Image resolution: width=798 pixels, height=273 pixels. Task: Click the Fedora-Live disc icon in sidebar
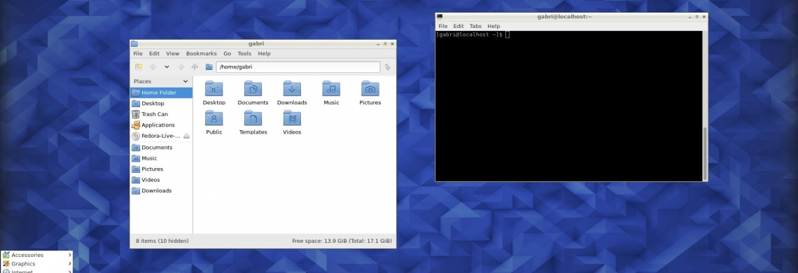[135, 136]
